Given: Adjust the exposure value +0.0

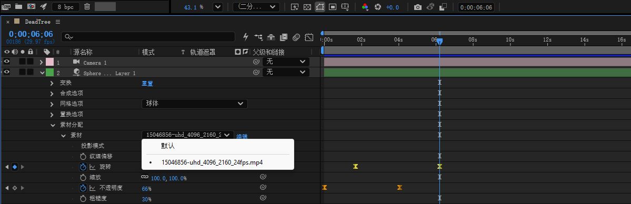Looking at the screenshot, I should (x=393, y=7).
